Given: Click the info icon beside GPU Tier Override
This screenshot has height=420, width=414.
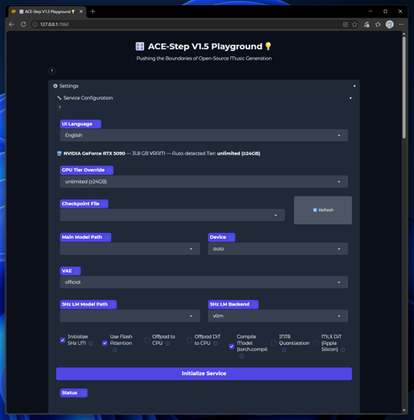Looking at the screenshot, I should click(110, 170).
